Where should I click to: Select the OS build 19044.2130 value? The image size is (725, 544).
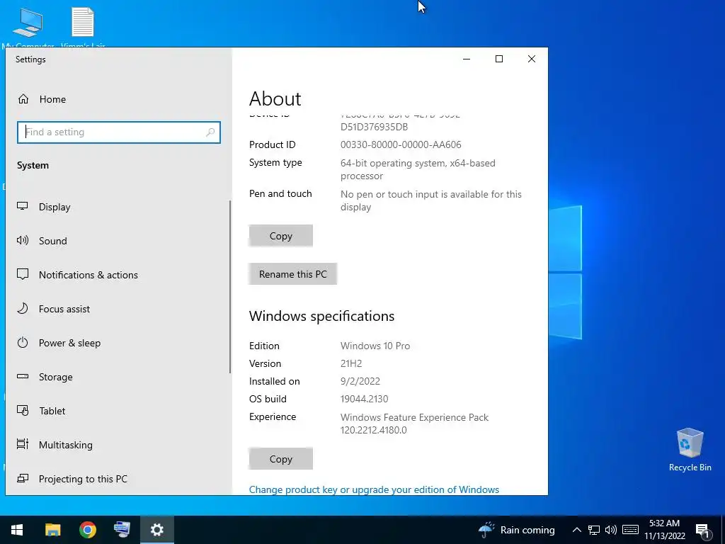coord(365,399)
